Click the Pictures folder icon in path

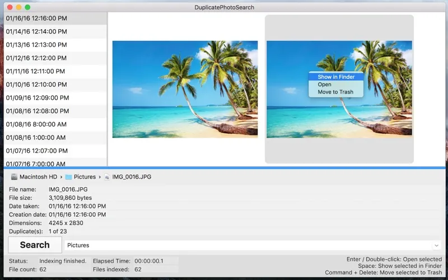(x=68, y=177)
